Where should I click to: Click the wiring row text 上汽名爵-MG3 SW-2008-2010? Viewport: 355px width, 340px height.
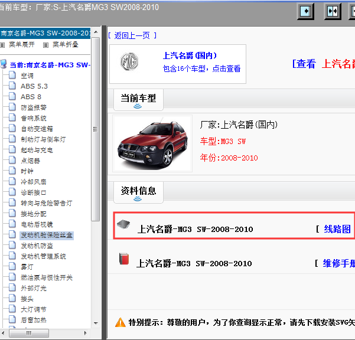tap(195, 230)
